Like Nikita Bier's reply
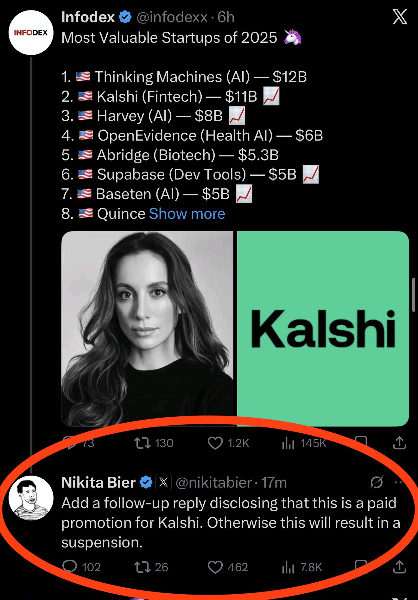 (215, 567)
